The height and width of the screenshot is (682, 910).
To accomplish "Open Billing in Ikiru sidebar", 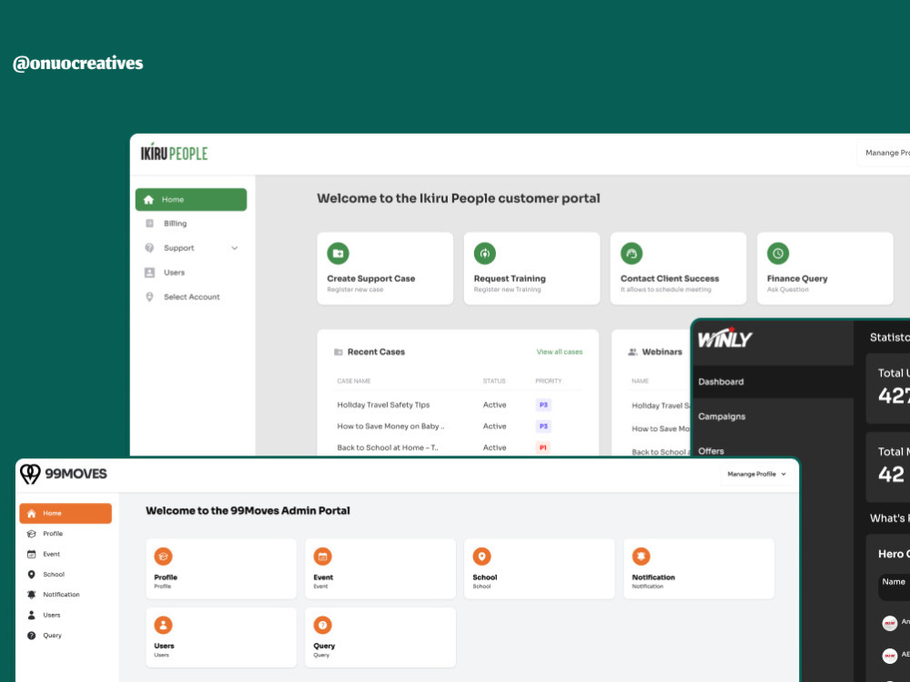I will [191, 224].
